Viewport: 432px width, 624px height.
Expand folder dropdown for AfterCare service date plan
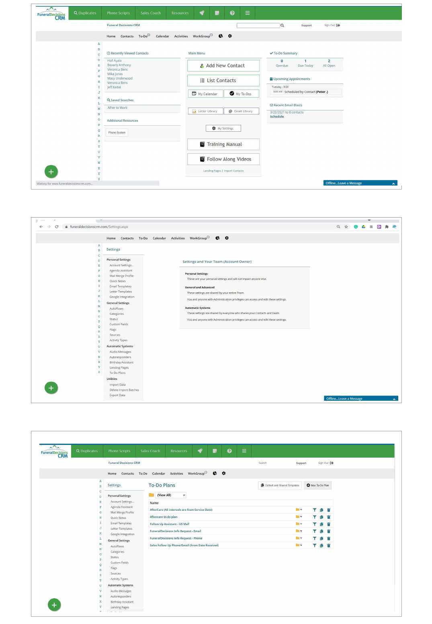tap(299, 510)
